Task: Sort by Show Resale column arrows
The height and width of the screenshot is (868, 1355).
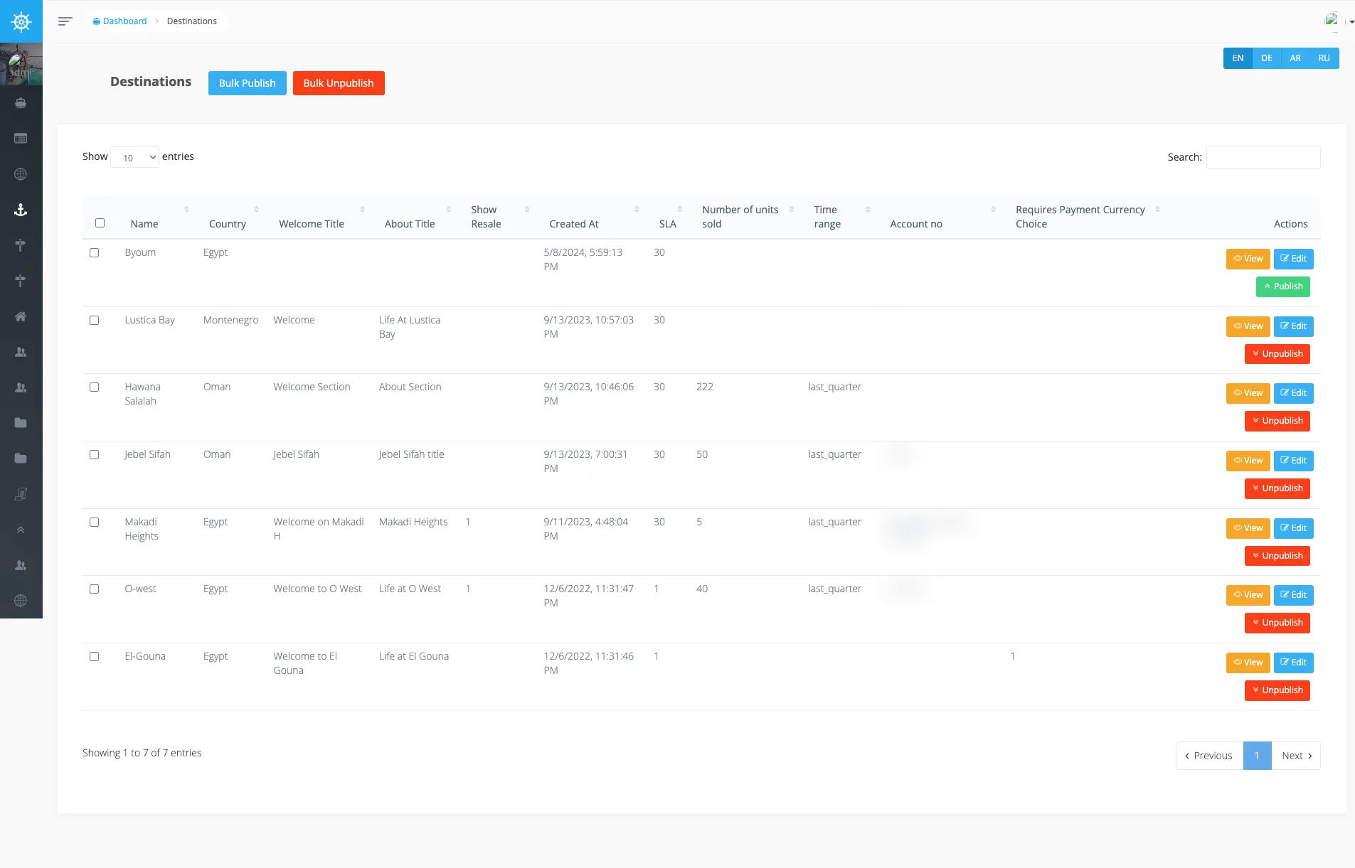Action: (527, 209)
